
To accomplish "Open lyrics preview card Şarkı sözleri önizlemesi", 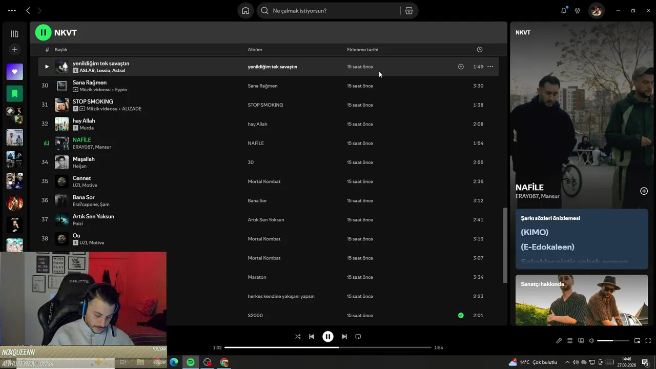I will pyautogui.click(x=582, y=239).
